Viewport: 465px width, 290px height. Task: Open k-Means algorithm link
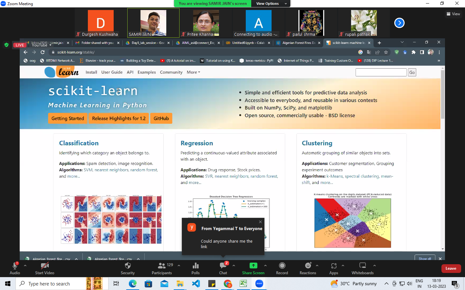[x=335, y=176]
